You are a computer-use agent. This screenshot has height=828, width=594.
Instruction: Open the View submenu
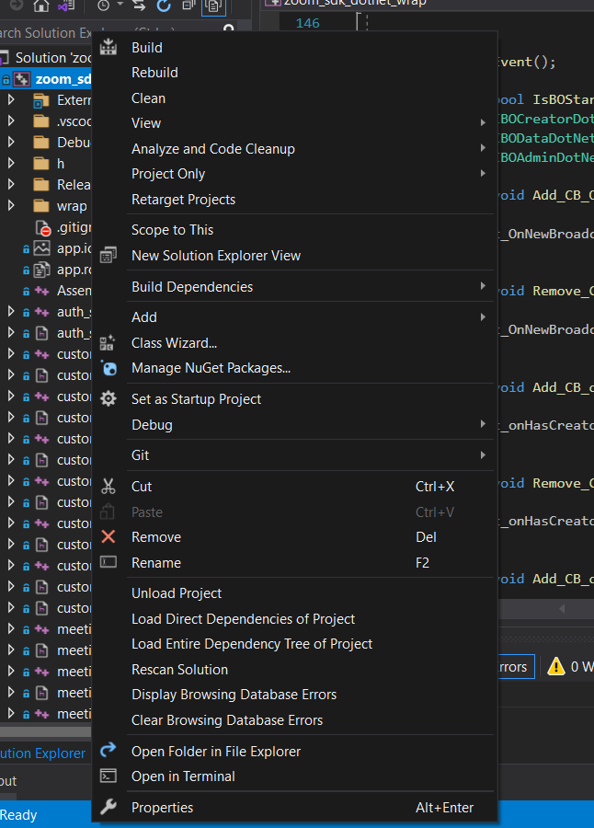click(x=294, y=123)
